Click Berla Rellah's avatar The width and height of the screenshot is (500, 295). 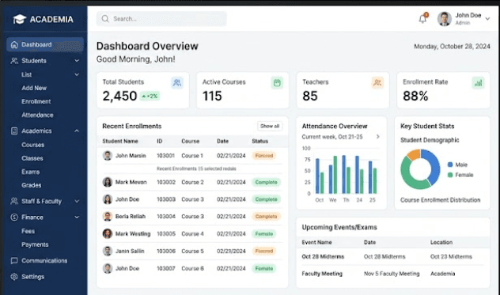coord(108,216)
